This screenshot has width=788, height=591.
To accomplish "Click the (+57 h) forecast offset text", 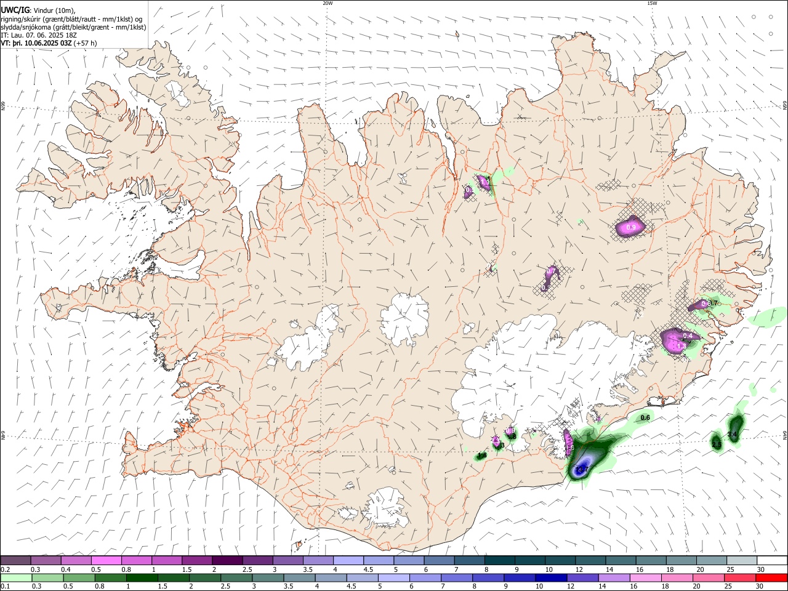I will pyautogui.click(x=85, y=43).
